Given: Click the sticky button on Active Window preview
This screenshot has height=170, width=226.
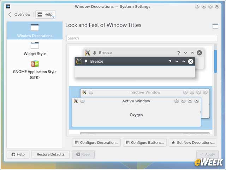Looking at the screenshot, I should pyautogui.click(x=82, y=101).
